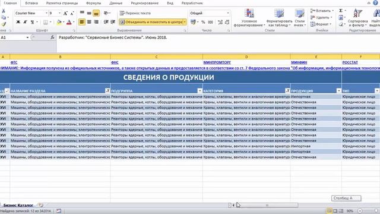Open Форматировать как таблицу gallery
Viewport: 380px width, 214px height.
coord(279,18)
